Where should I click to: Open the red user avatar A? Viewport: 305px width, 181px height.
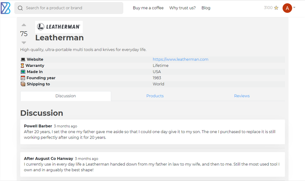(x=287, y=8)
